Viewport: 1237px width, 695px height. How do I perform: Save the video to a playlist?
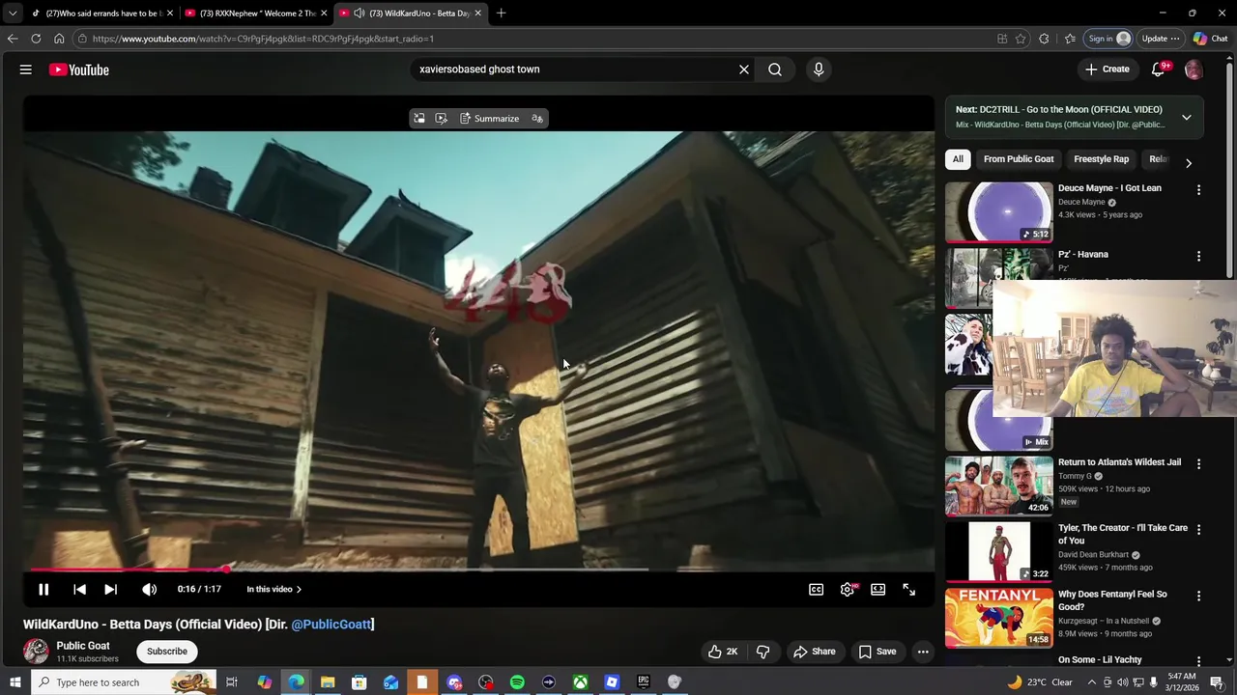877,652
